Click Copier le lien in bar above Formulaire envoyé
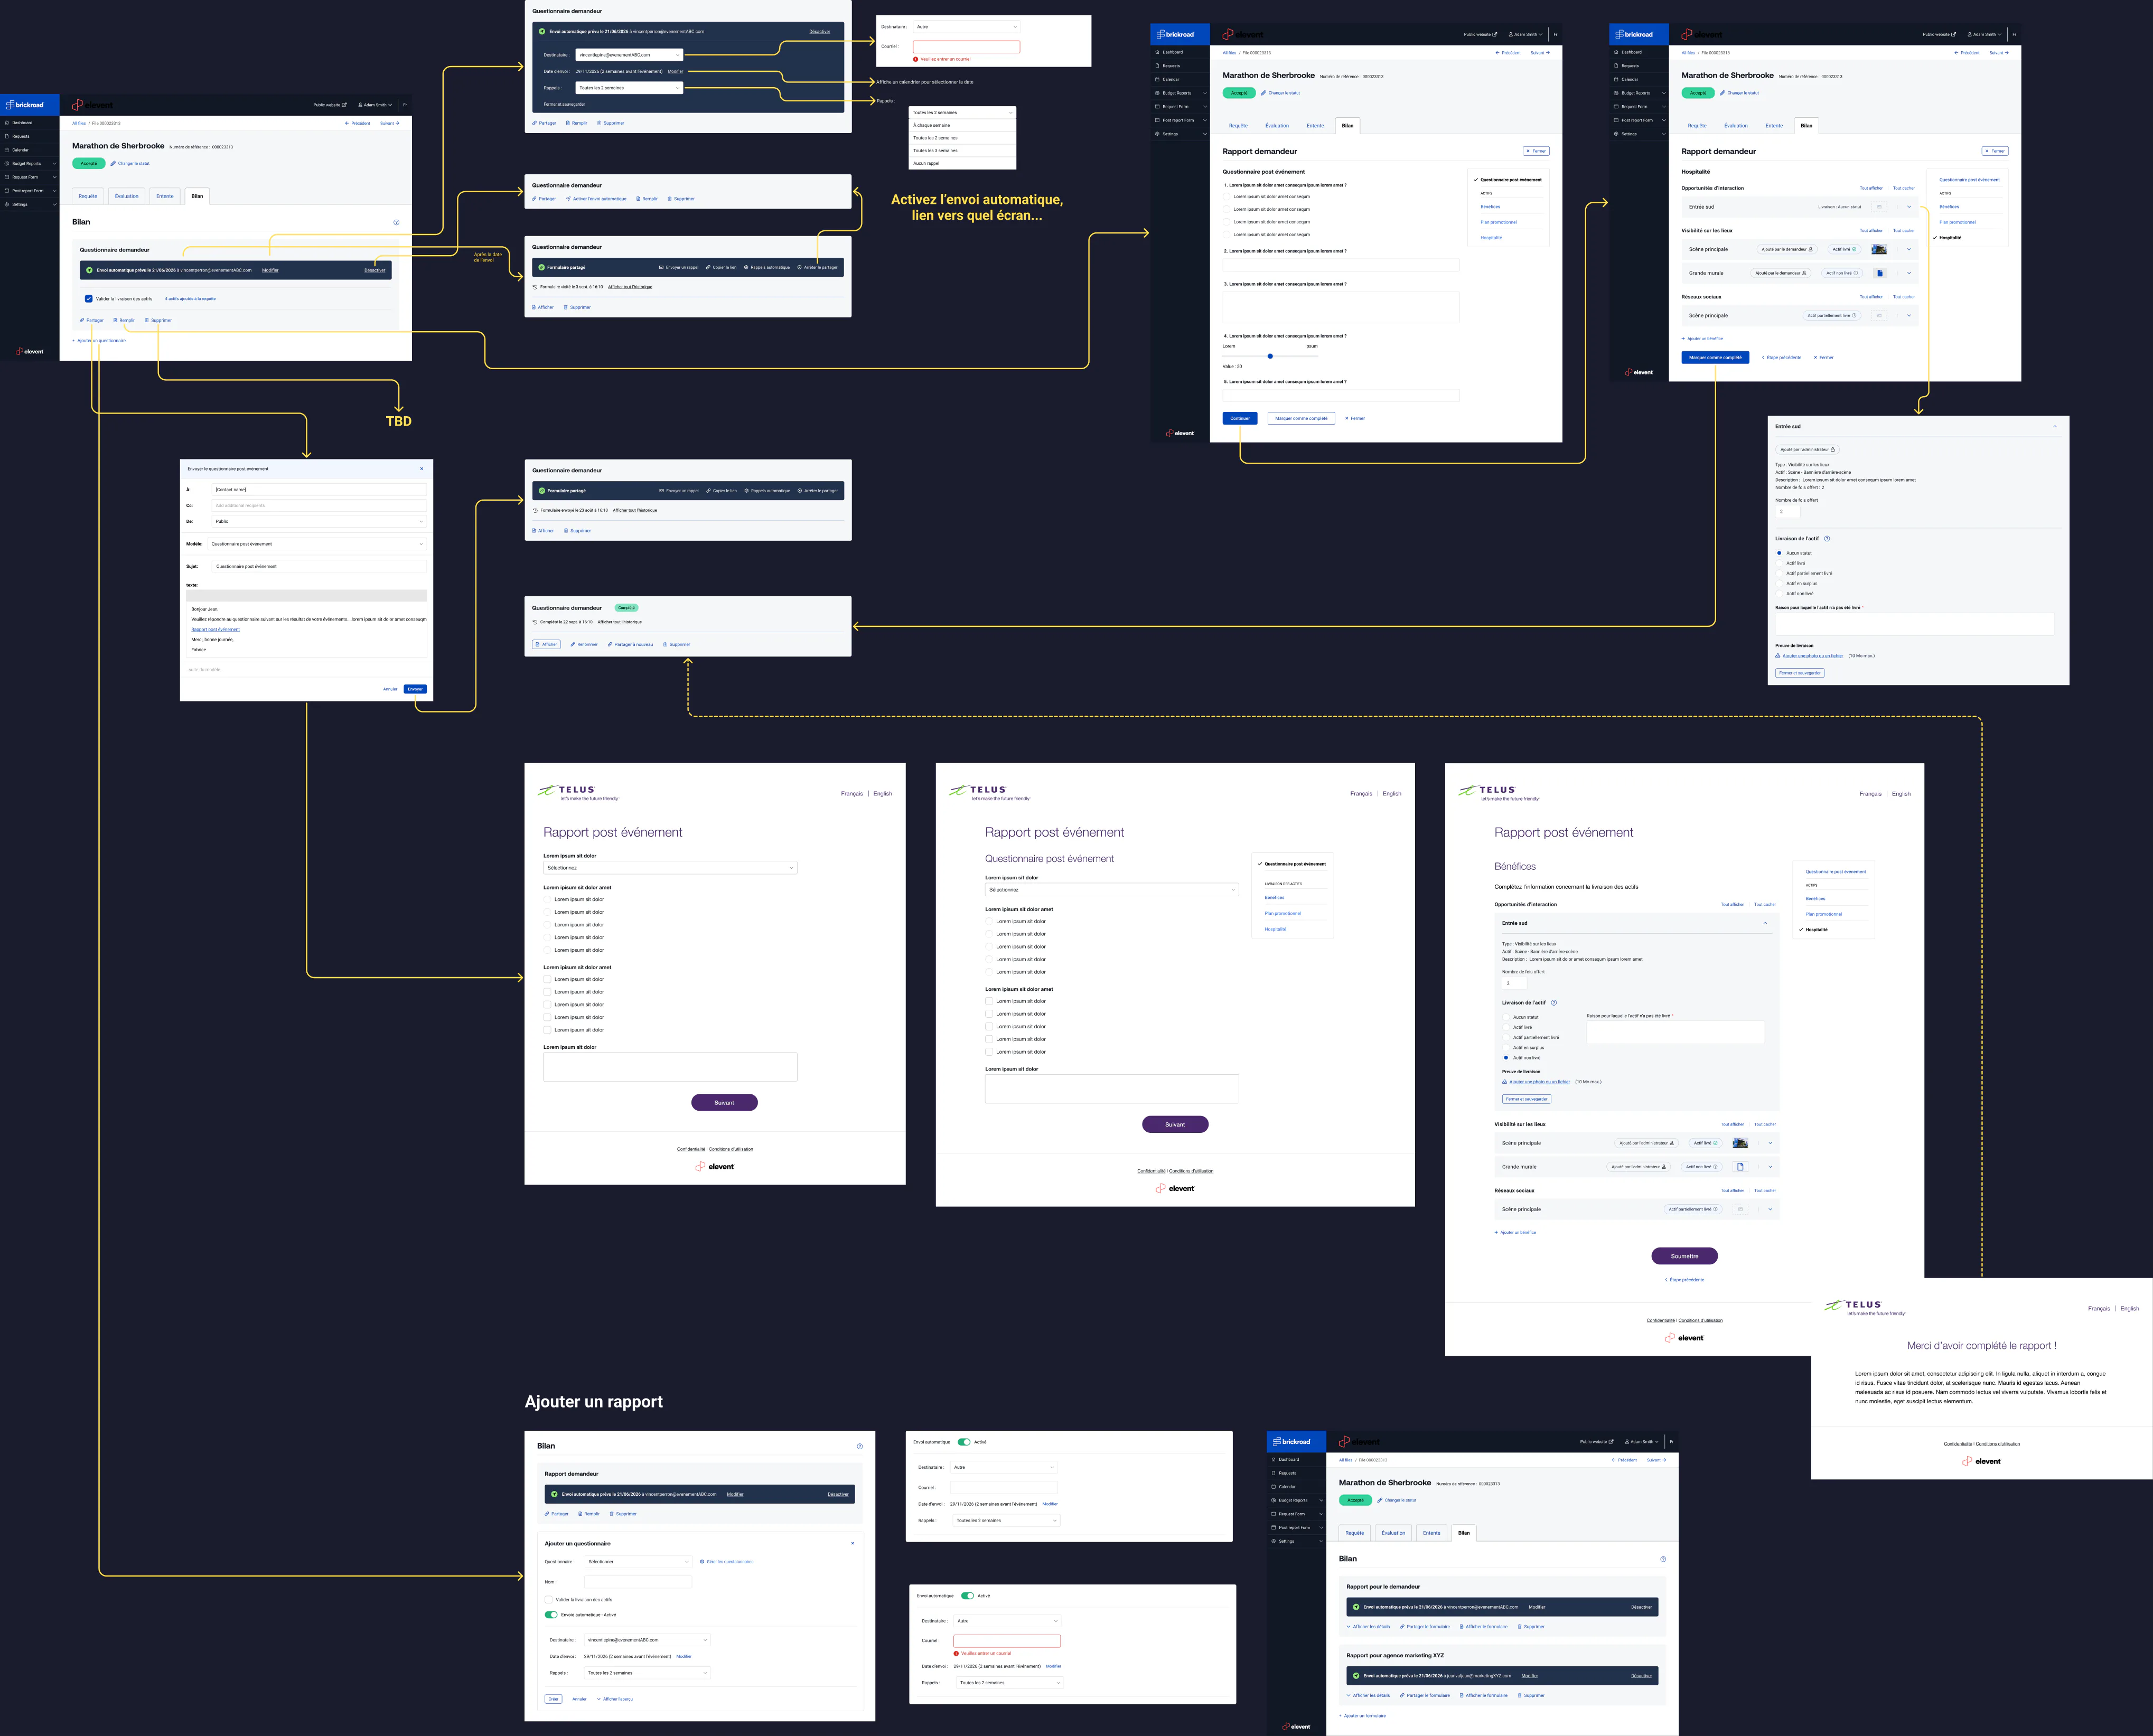The width and height of the screenshot is (2153, 1736). point(721,491)
